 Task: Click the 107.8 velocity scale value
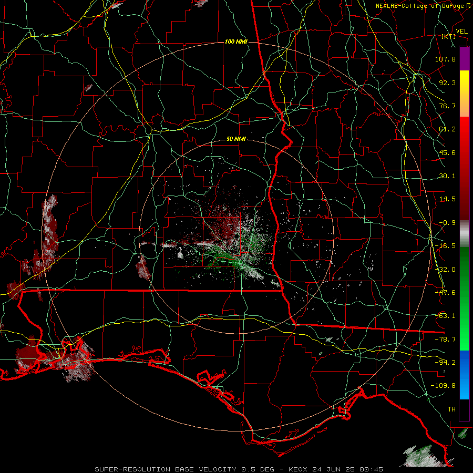[x=445, y=59]
